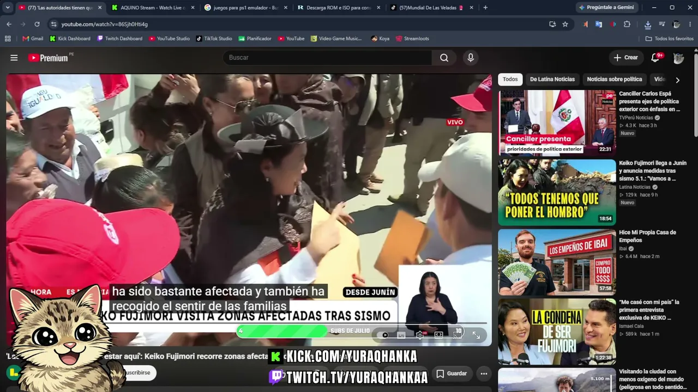Click the browser address bar URL

(x=104, y=24)
